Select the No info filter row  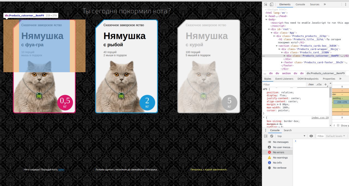(x=277, y=163)
